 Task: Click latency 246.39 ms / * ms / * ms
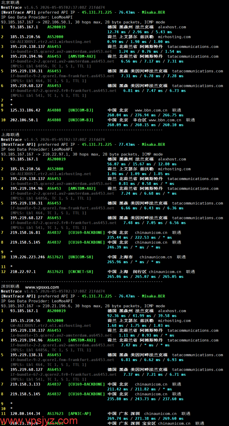coord(134,247)
